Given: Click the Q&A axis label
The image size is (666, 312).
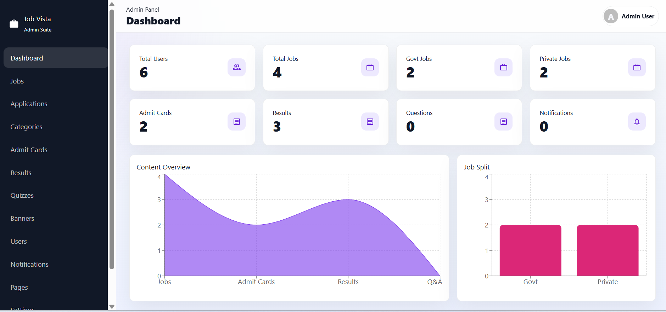Looking at the screenshot, I should 435,282.
